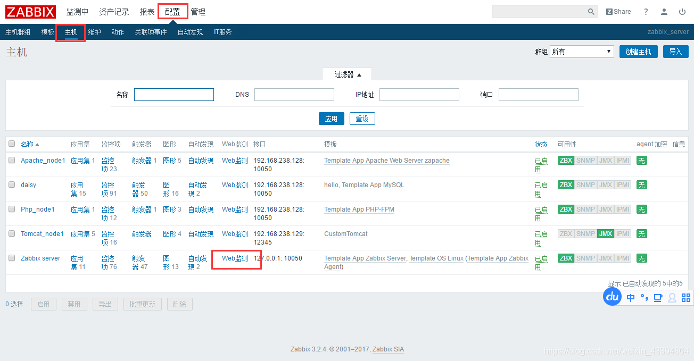Click the IME user avatar icon
The width and height of the screenshot is (694, 361).
(672, 298)
